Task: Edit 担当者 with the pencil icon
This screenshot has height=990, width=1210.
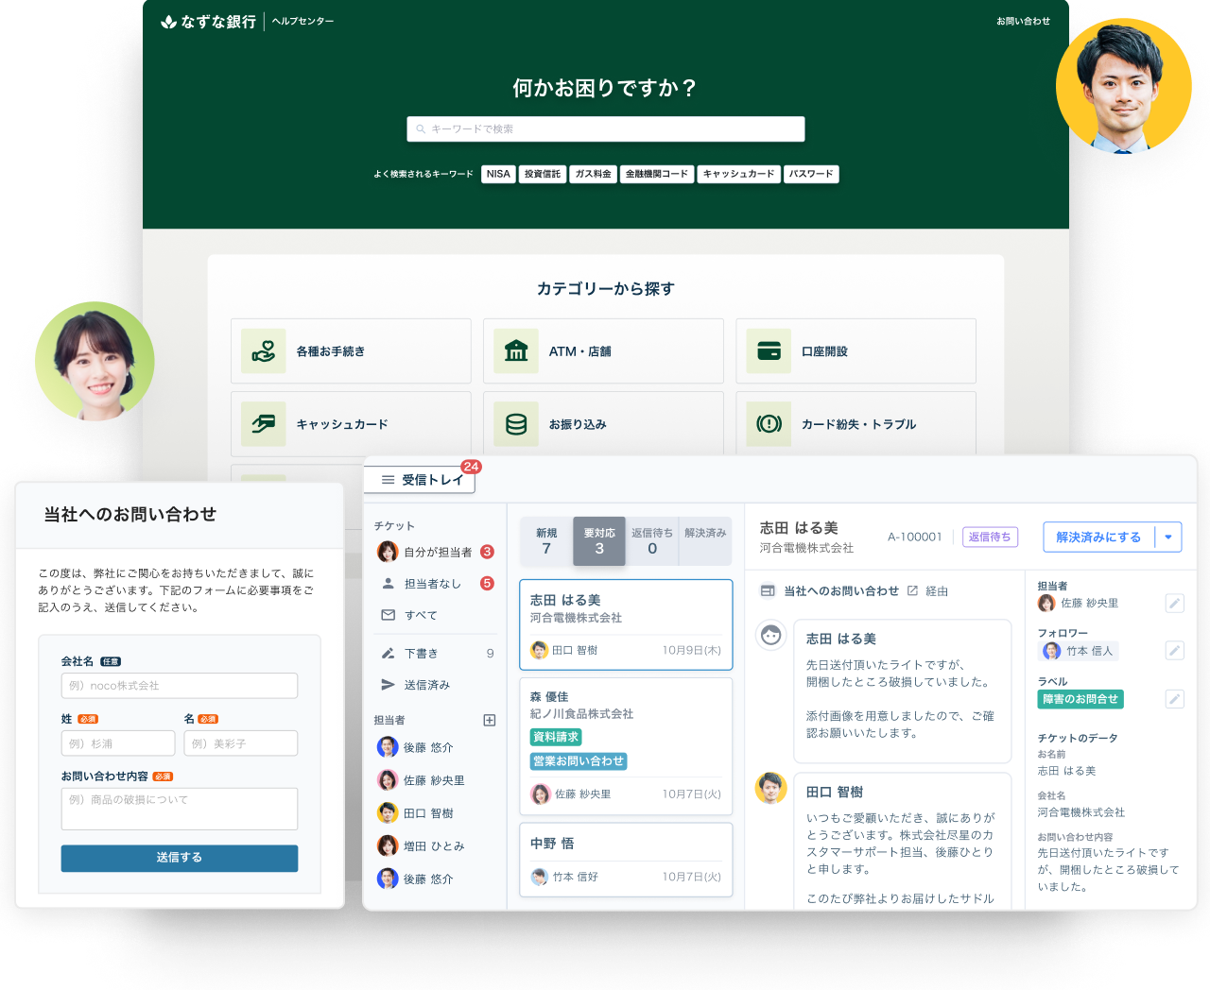Action: pos(1175,604)
